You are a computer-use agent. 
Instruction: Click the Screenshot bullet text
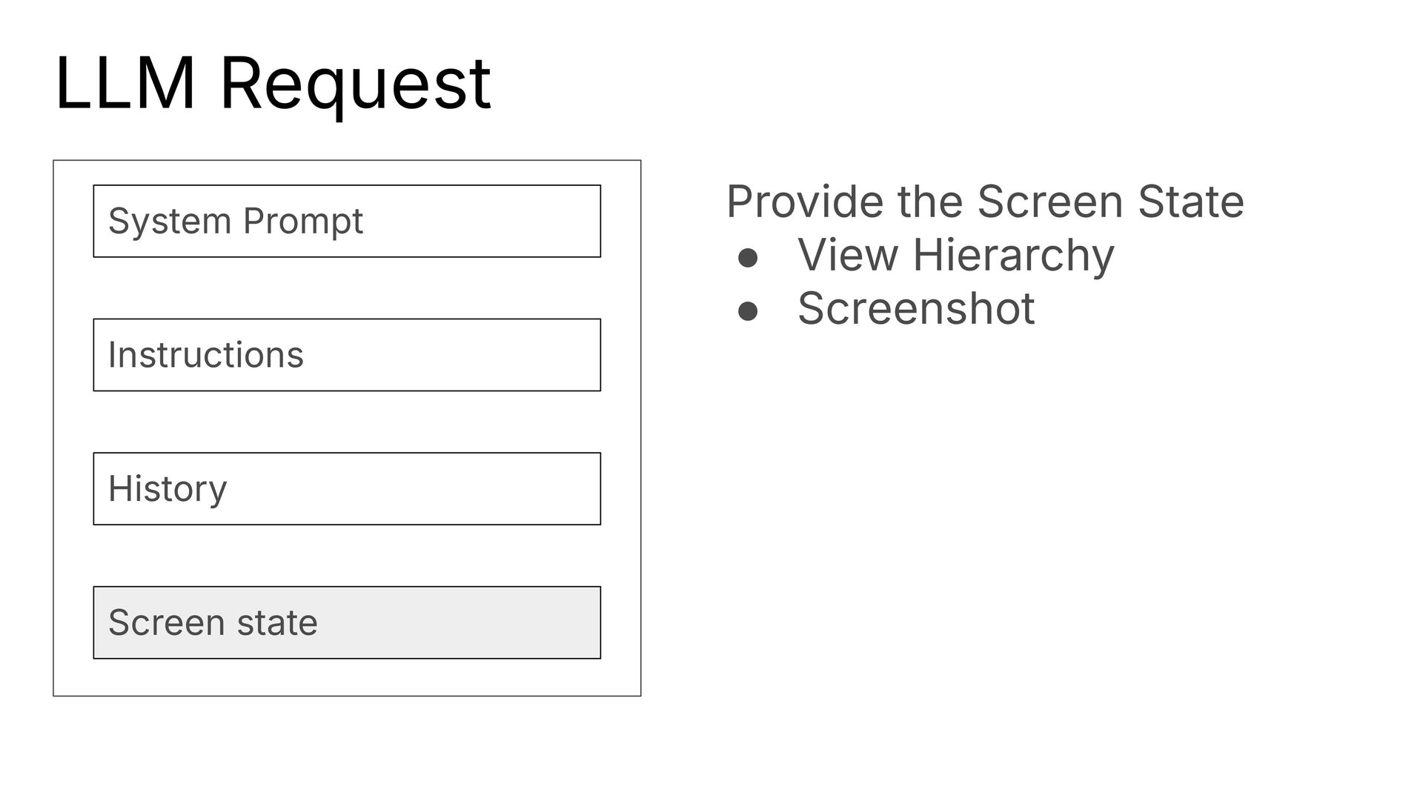[x=916, y=308]
